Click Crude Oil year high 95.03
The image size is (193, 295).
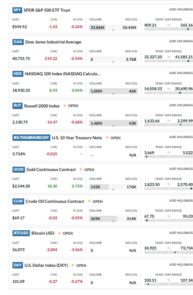tap(188, 216)
